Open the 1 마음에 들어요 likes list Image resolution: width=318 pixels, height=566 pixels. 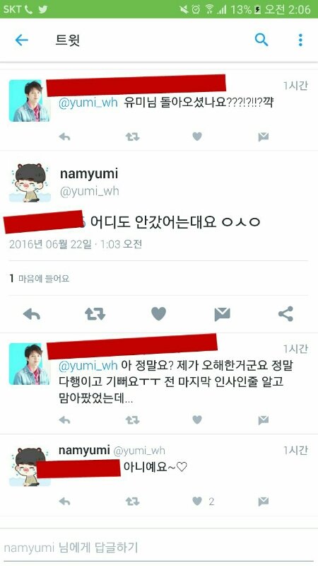[40, 278]
